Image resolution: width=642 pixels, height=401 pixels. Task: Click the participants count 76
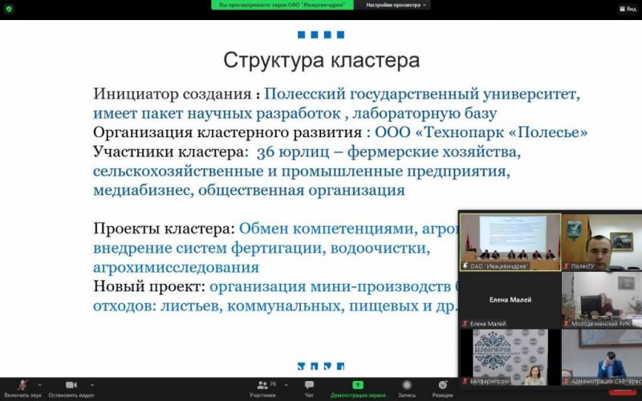273,384
